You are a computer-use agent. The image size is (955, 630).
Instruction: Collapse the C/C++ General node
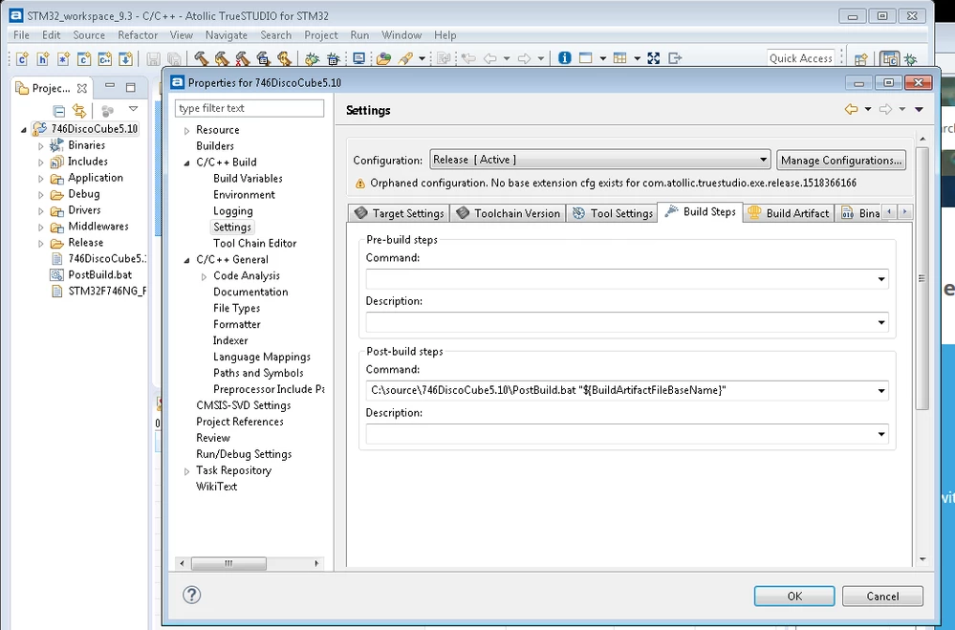187,260
